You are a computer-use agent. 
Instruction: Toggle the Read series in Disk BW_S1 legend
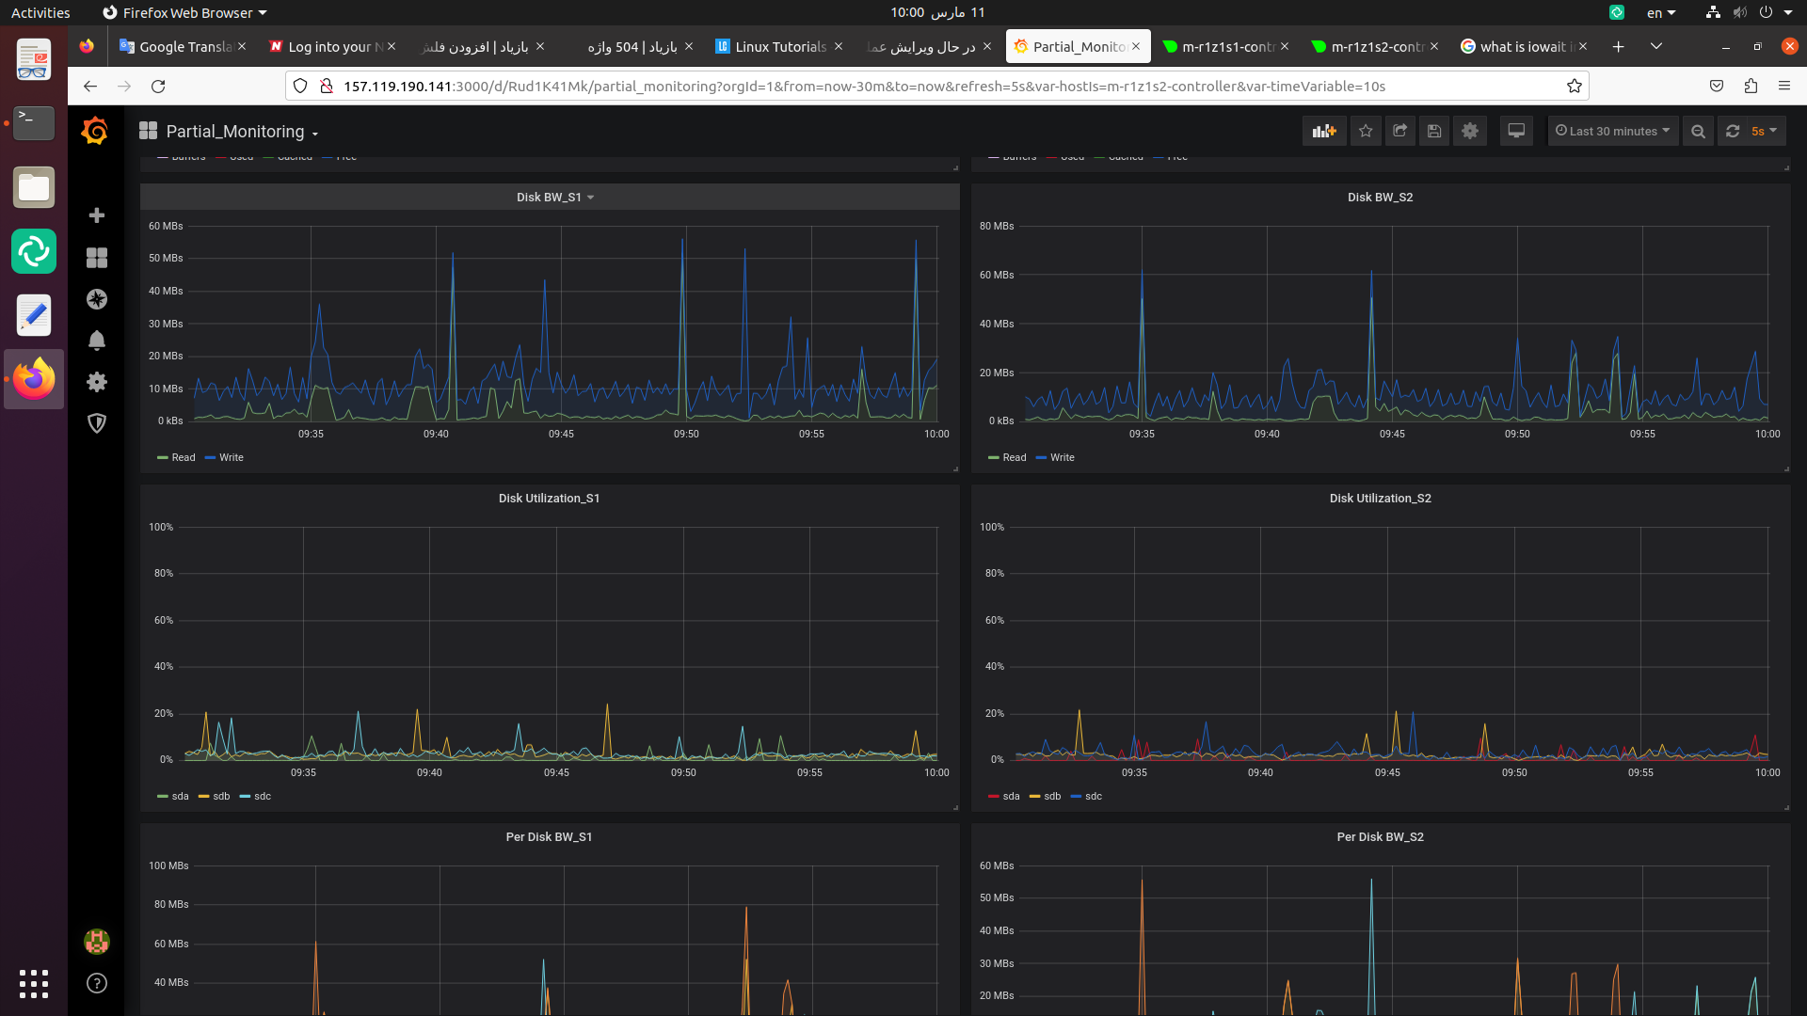pos(183,458)
